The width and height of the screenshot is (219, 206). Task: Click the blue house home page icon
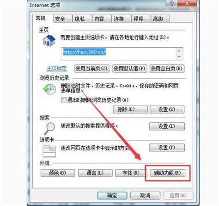49,40
